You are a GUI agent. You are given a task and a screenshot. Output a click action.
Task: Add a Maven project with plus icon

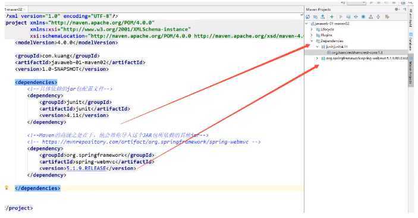pyautogui.click(x=332, y=17)
